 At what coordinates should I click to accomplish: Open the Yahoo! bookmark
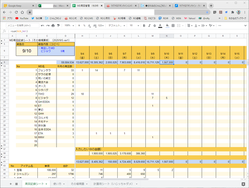point(190,18)
